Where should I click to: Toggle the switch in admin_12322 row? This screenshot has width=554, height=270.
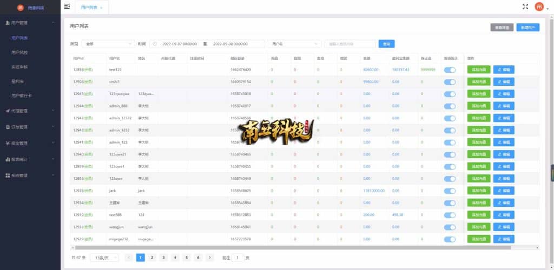click(450, 118)
